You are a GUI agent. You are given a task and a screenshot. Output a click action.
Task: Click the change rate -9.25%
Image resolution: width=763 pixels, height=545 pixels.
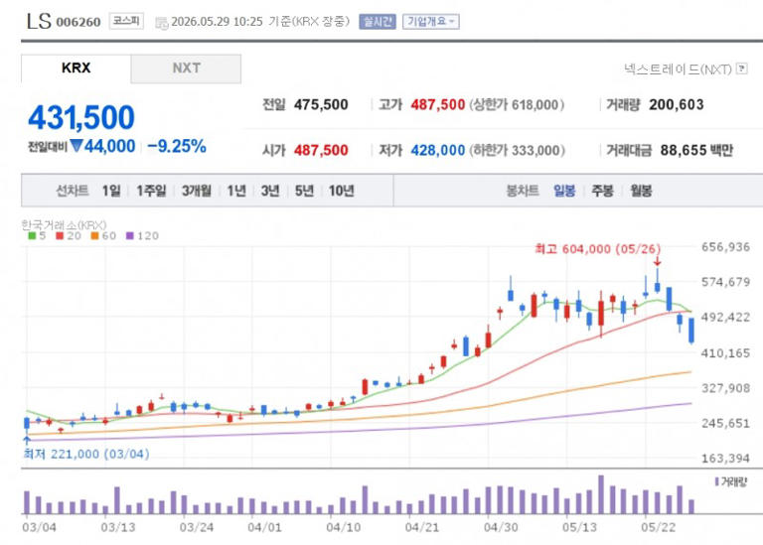tap(177, 146)
